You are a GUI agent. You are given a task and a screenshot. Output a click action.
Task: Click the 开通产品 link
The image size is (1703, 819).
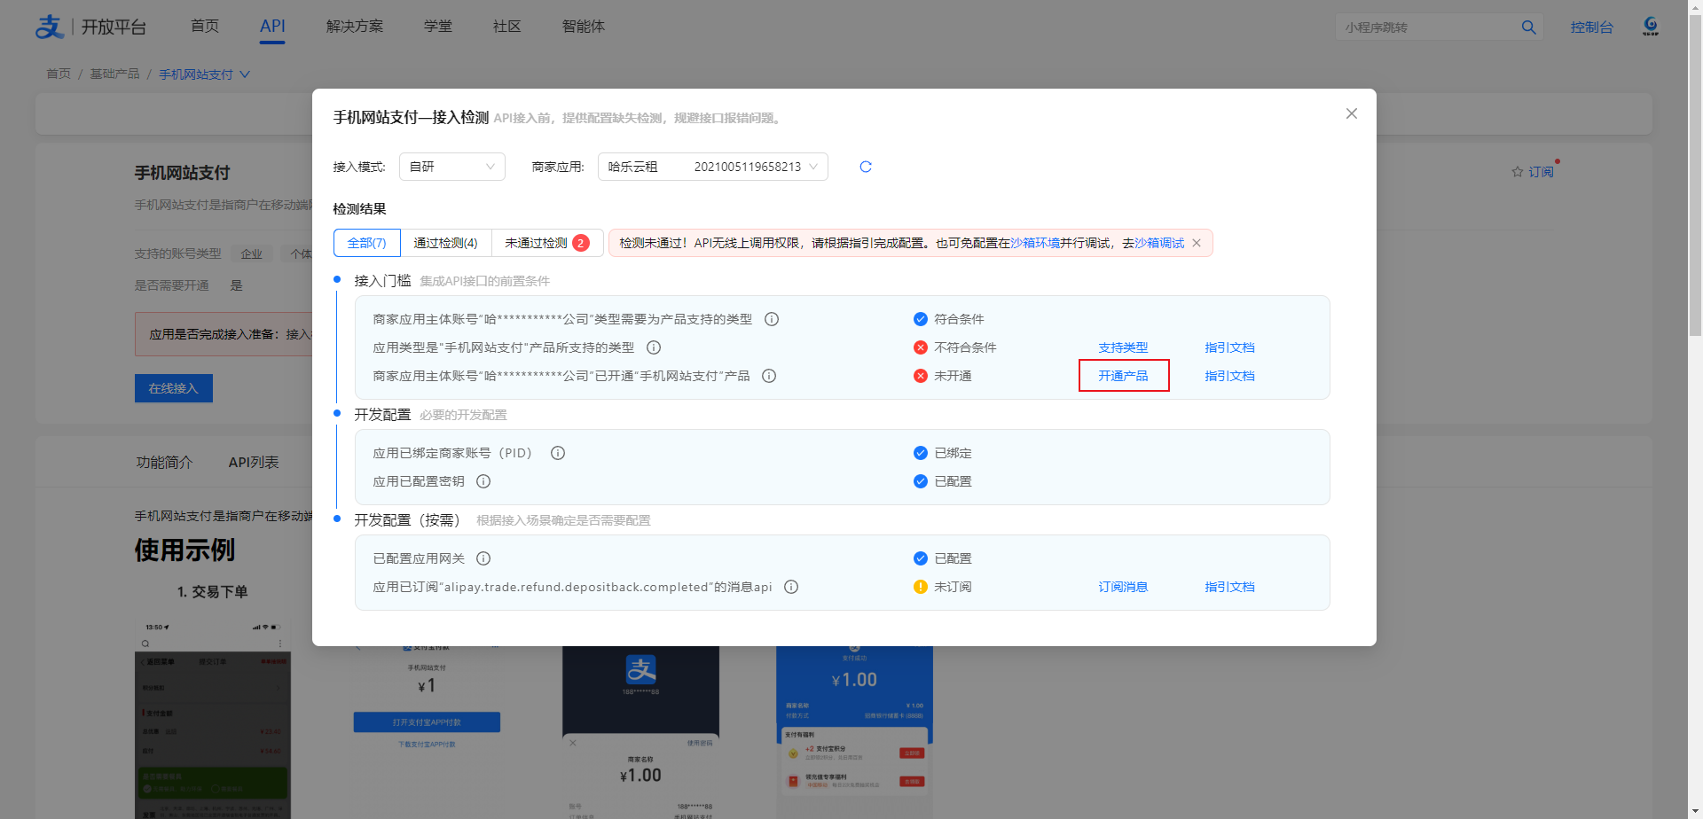coord(1123,376)
